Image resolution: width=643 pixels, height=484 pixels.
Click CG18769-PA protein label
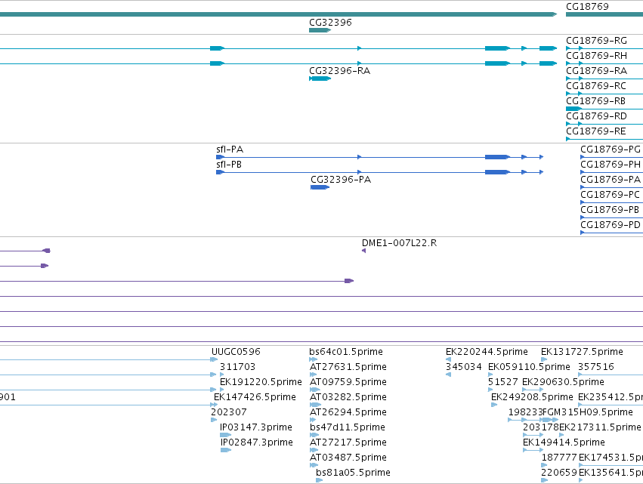(x=611, y=180)
